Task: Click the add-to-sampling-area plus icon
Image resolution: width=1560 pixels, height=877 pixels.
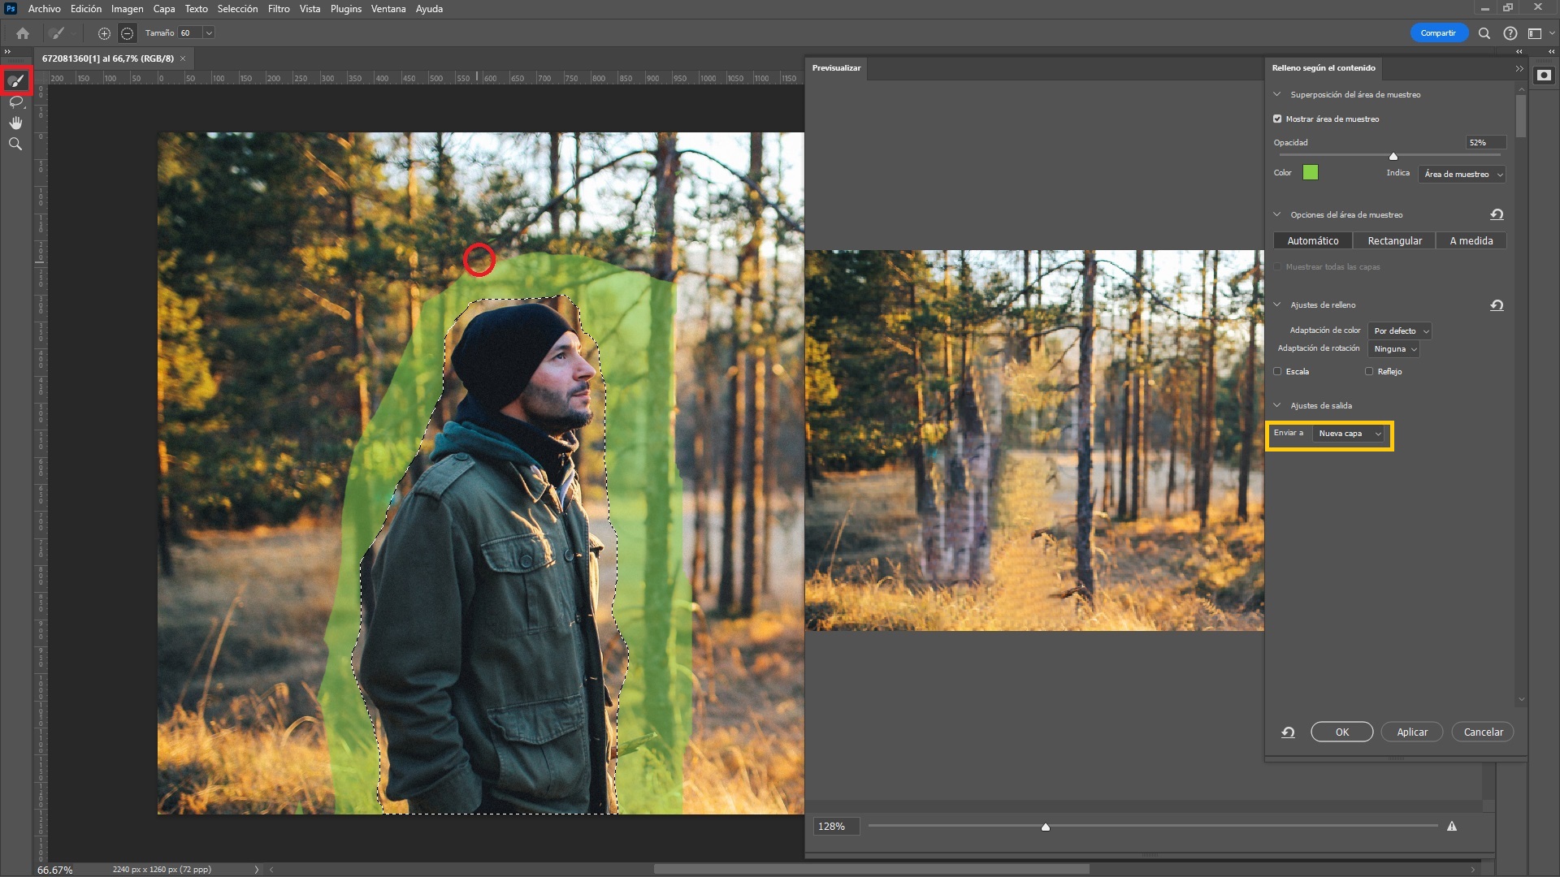Action: [x=104, y=33]
